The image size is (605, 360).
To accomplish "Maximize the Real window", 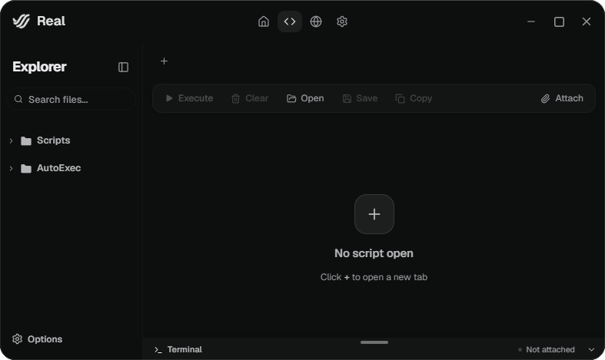I will point(559,21).
